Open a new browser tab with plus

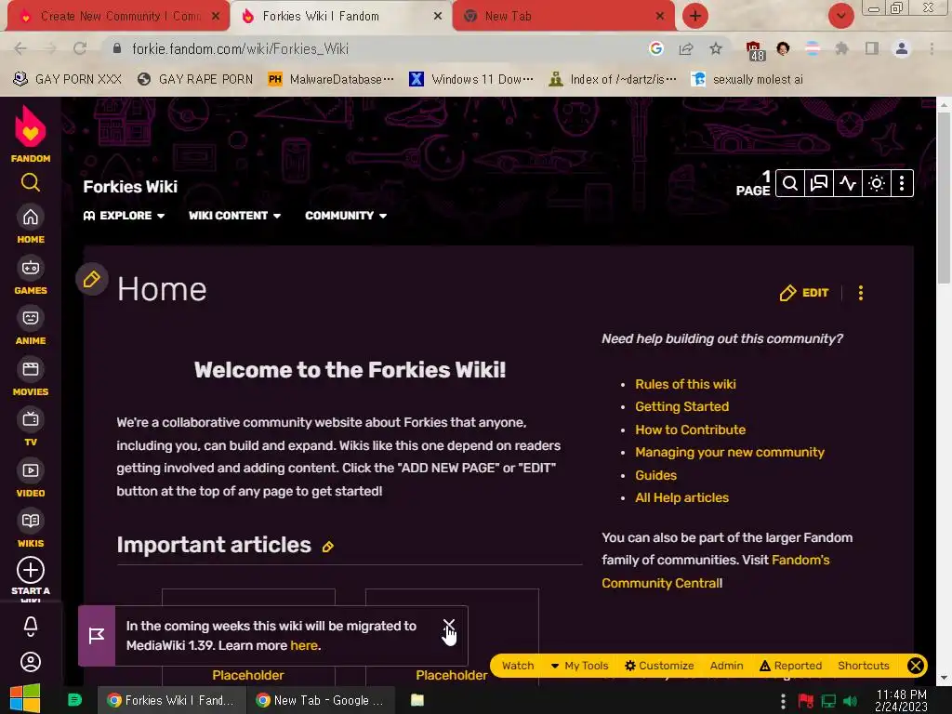click(695, 16)
